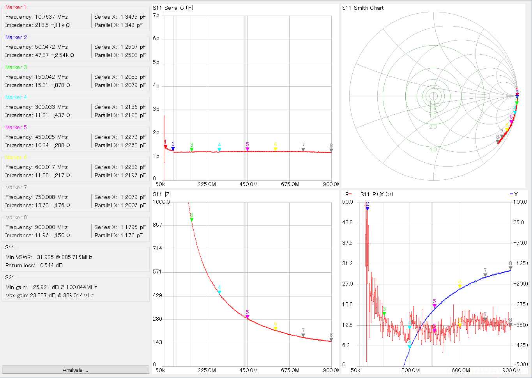Image resolution: width=532 pixels, height=378 pixels.
Task: Click the 10.7637 MHz frequency value
Action: point(51,17)
